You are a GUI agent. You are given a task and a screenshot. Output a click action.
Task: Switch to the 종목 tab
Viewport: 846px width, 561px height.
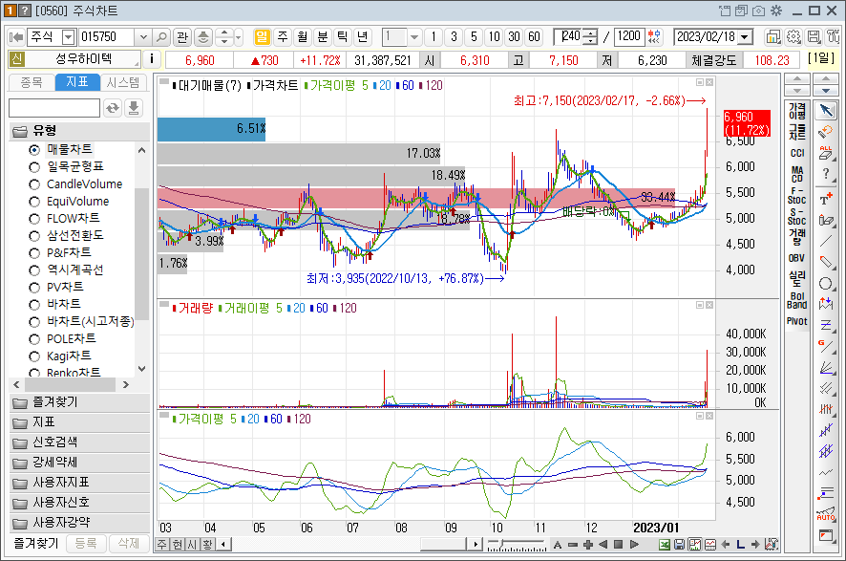tap(32, 82)
